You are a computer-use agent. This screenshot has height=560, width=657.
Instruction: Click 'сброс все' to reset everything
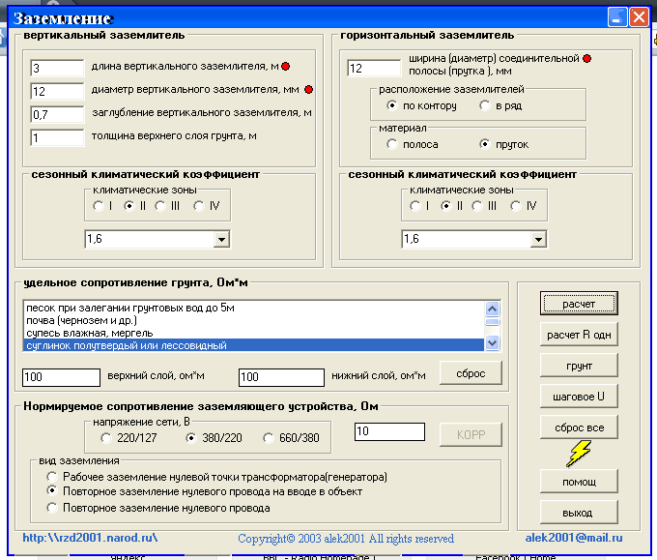point(579,427)
